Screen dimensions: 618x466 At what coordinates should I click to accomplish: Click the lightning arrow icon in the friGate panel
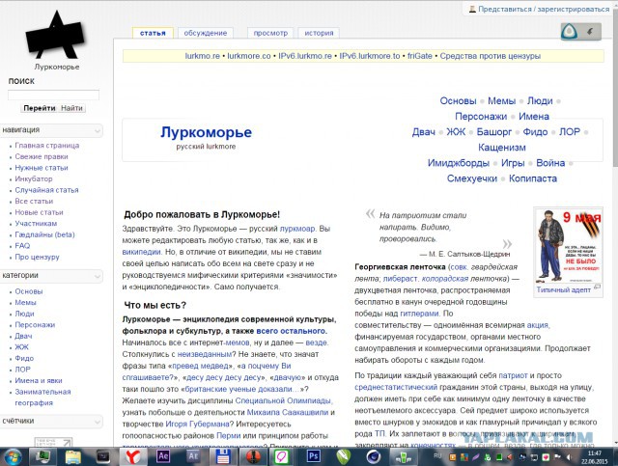pyautogui.click(x=590, y=31)
